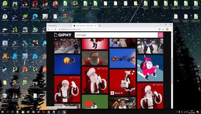This screenshot has width=201, height=114.
Task: Click the 'santa claus' search field
Action: click(116, 35)
